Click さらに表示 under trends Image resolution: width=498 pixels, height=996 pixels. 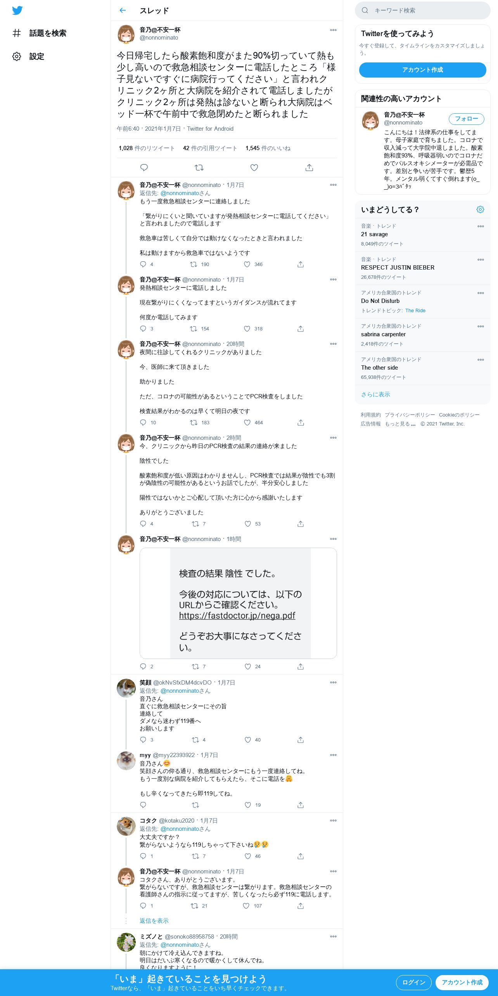click(375, 394)
